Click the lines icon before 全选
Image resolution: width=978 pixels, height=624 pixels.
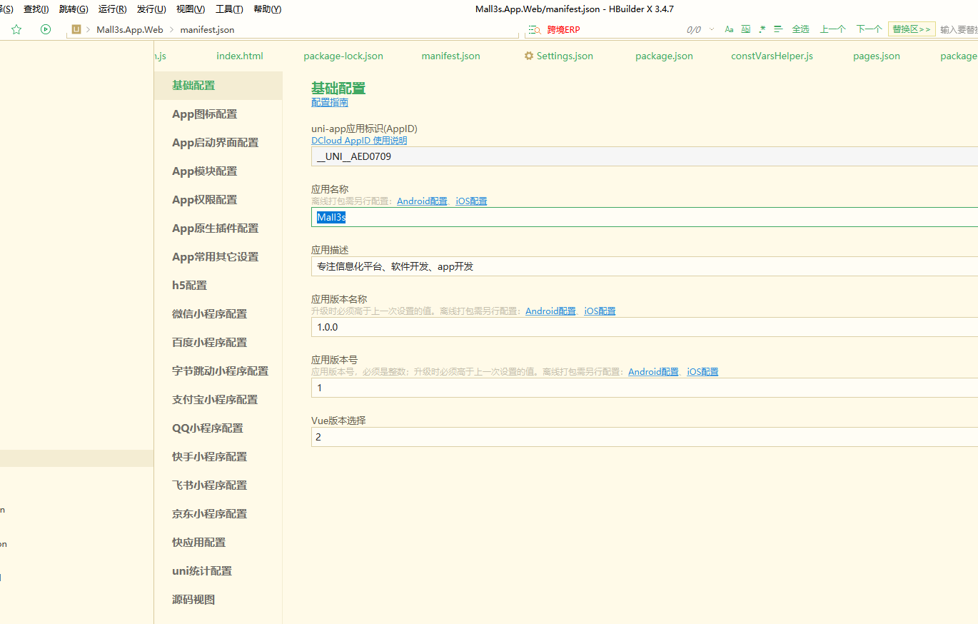[x=778, y=29]
